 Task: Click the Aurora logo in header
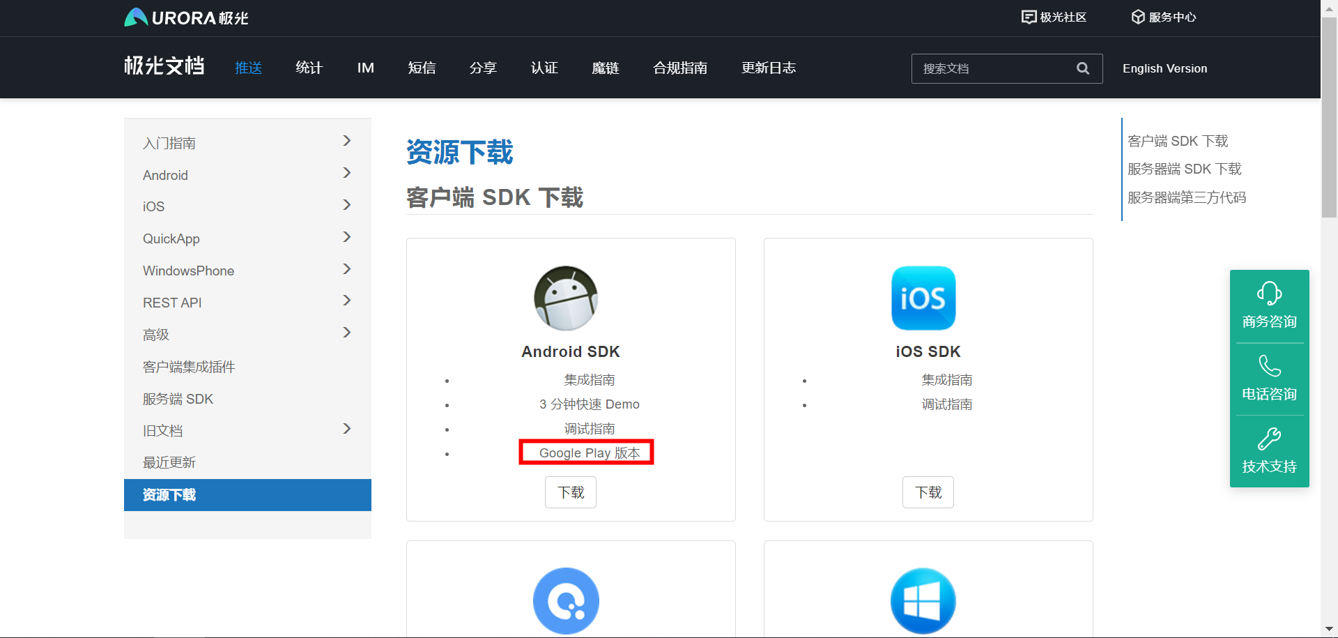click(x=186, y=17)
